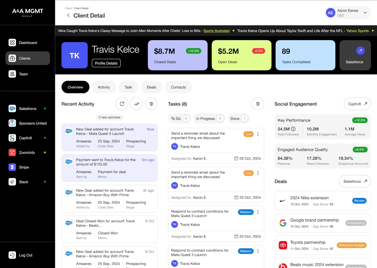The image size is (377, 268).
Task: Open the Team people icon
Action: tap(12, 74)
